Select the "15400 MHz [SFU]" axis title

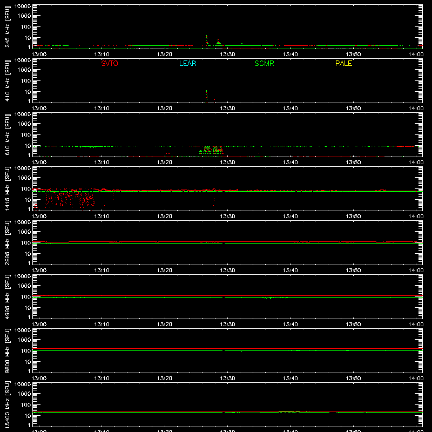click(x=7, y=404)
